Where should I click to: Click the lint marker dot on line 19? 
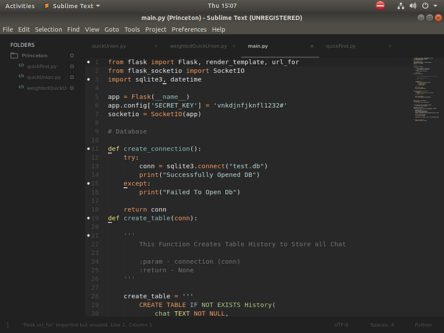pyautogui.click(x=89, y=218)
